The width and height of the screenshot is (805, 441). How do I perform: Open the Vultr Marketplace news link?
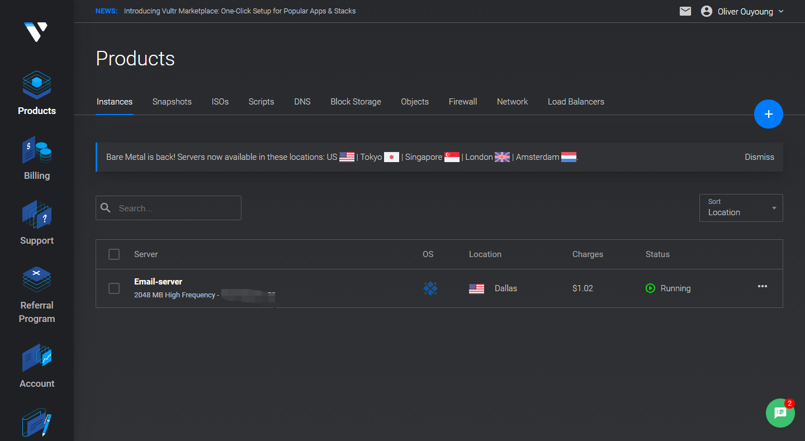coord(239,11)
